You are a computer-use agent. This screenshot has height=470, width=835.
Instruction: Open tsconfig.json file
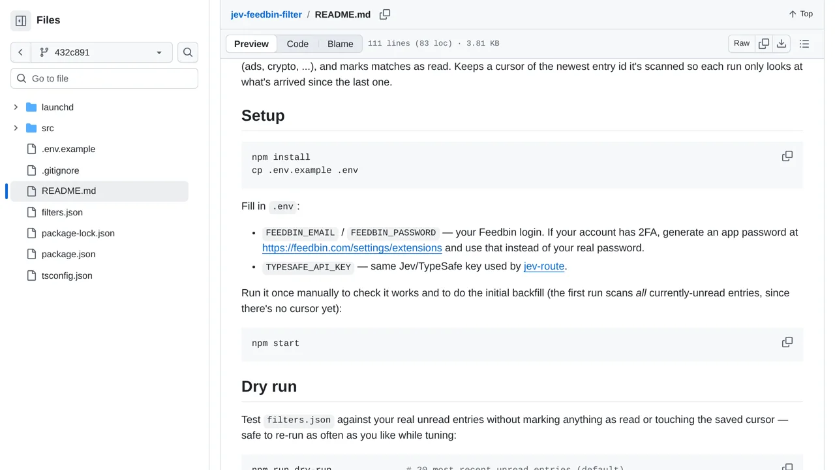[67, 275]
